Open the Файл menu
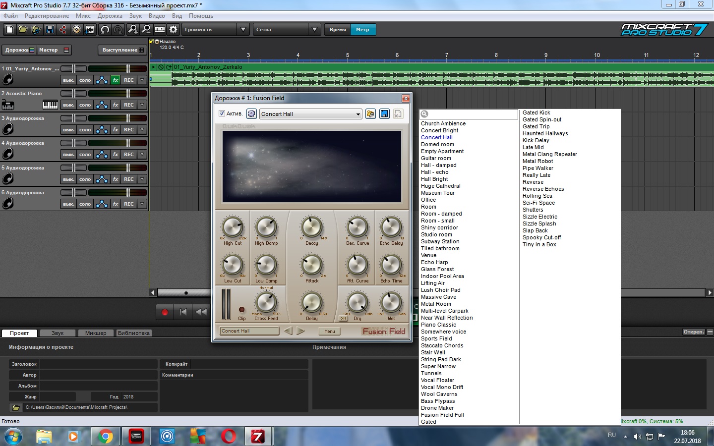Viewport: 714px width, 446px height. (x=10, y=16)
